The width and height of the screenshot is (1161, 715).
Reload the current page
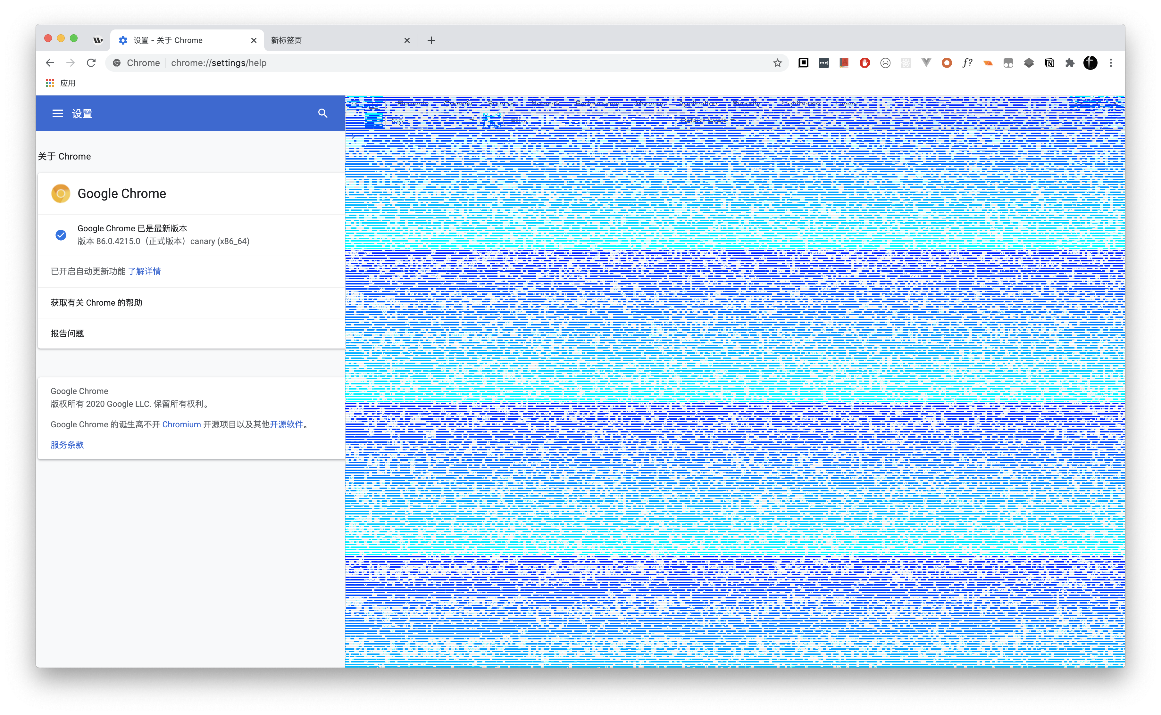(91, 63)
